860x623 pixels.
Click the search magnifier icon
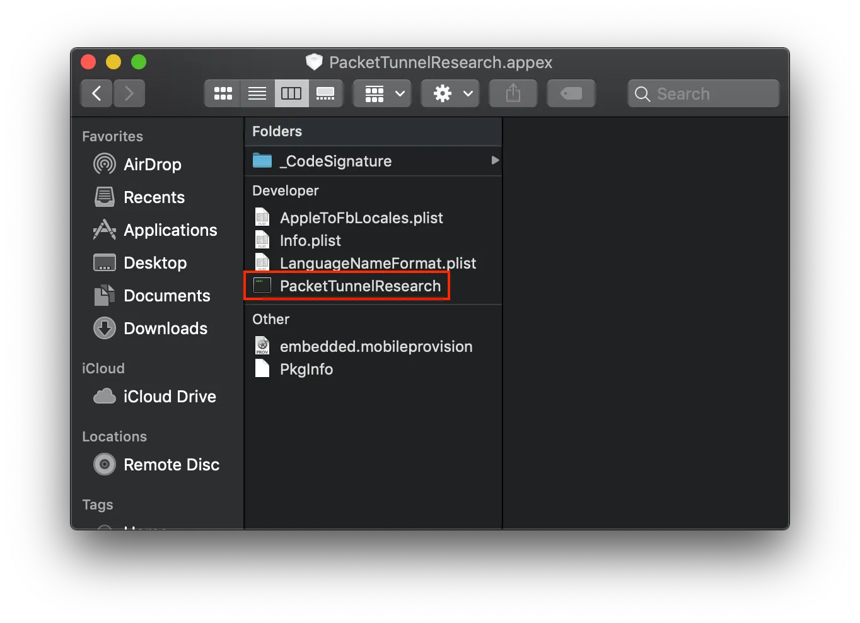642,94
